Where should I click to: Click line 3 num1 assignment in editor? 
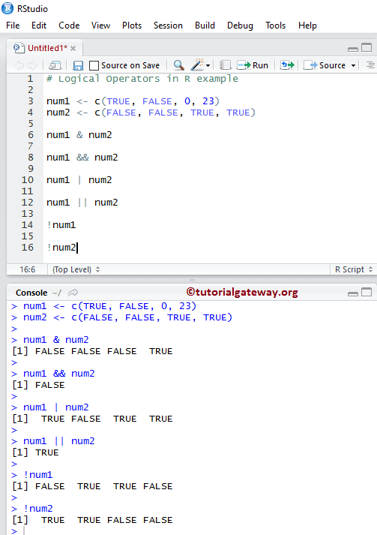(x=133, y=101)
